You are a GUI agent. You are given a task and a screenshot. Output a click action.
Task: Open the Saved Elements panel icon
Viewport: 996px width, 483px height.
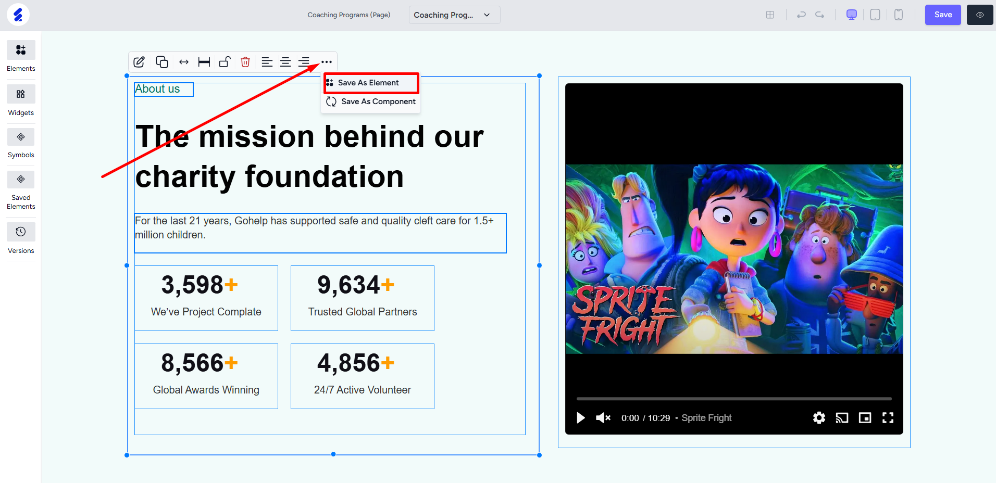(x=21, y=180)
